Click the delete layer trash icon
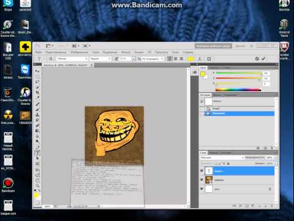Image resolution: width=294 pixels, height=221 pixels. pyautogui.click(x=272, y=206)
